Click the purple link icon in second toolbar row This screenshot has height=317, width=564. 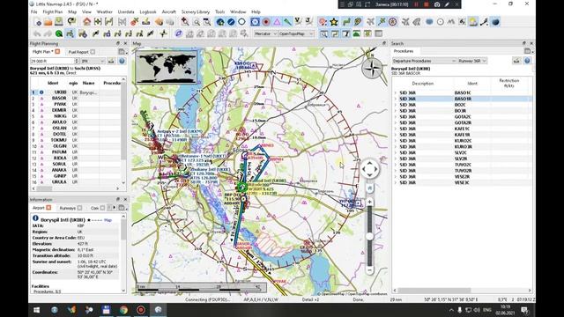click(x=179, y=33)
